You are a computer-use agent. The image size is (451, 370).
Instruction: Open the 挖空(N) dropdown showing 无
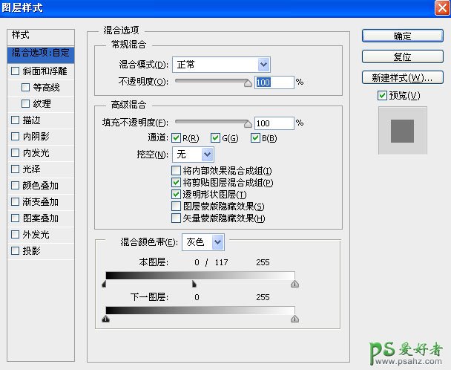tap(193, 155)
